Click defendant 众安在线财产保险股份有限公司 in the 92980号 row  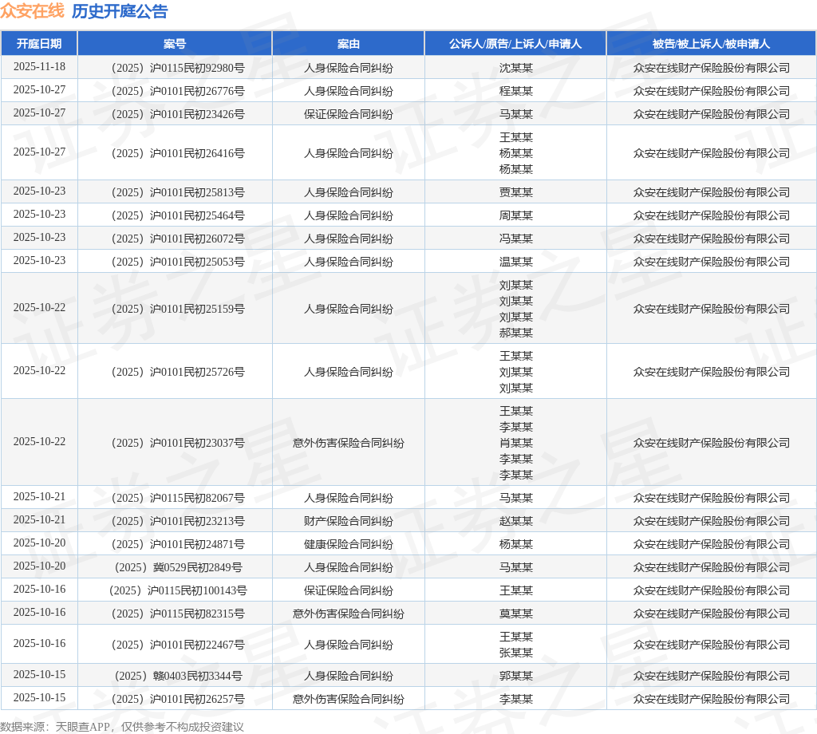click(711, 68)
